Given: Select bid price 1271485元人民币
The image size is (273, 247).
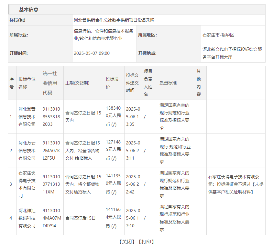Looking at the screenshot, I should click(113, 150).
